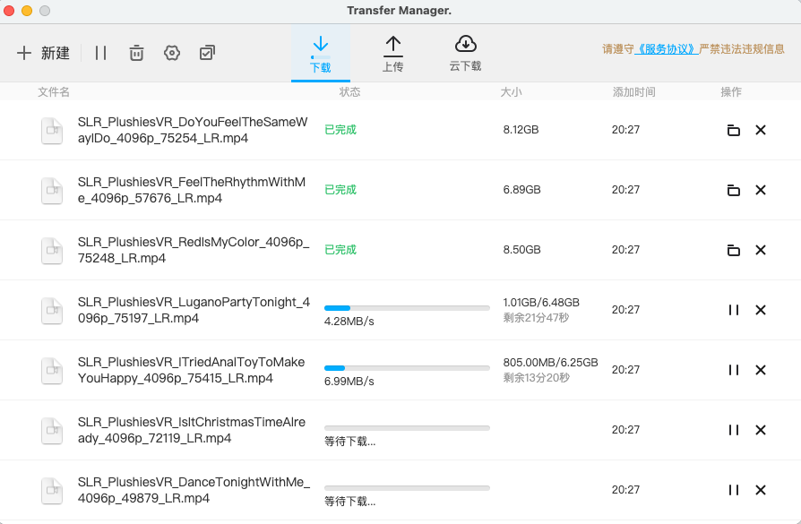Click video file icon for ITriedAnalToyToMakeYouHappy
This screenshot has width=801, height=524.
(52, 371)
